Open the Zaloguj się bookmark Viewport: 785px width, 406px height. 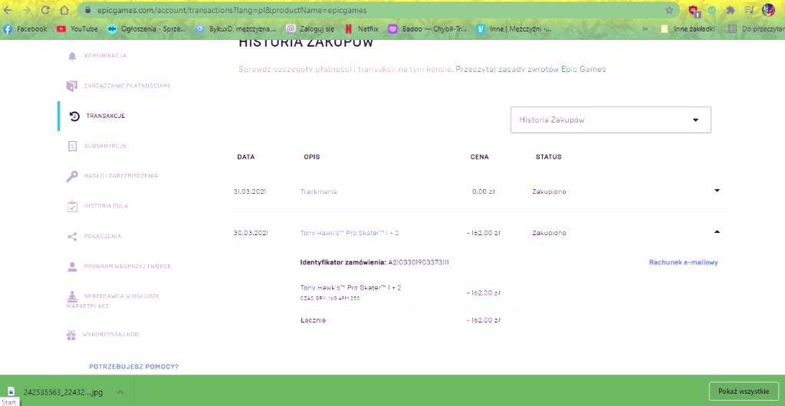pos(310,29)
